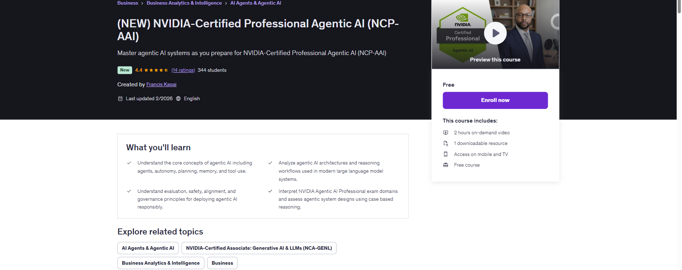Viewport: 682px width, 270px height.
Task: Click the Enroll now button
Action: pyautogui.click(x=495, y=100)
